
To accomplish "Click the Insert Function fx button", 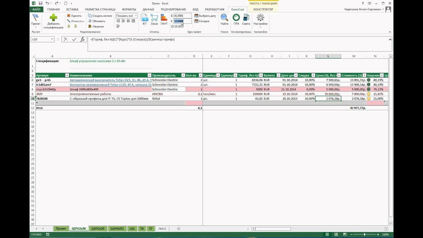I will 83,39.
